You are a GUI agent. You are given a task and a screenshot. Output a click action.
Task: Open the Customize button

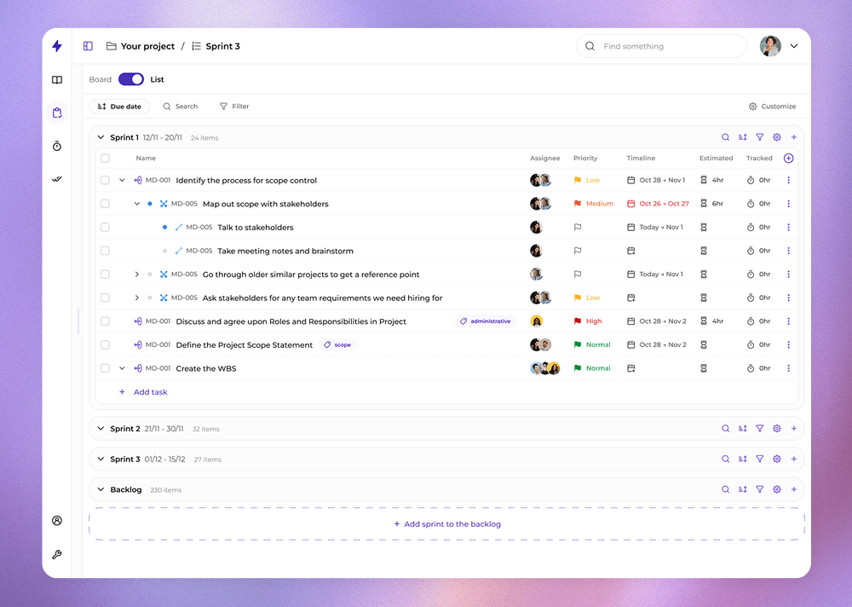click(772, 107)
